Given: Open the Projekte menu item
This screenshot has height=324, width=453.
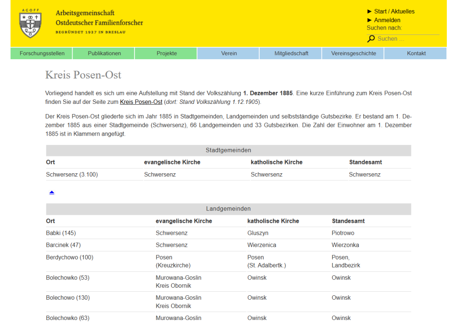Looking at the screenshot, I should (166, 53).
